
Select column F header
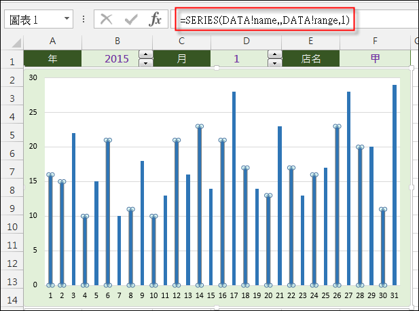375,41
